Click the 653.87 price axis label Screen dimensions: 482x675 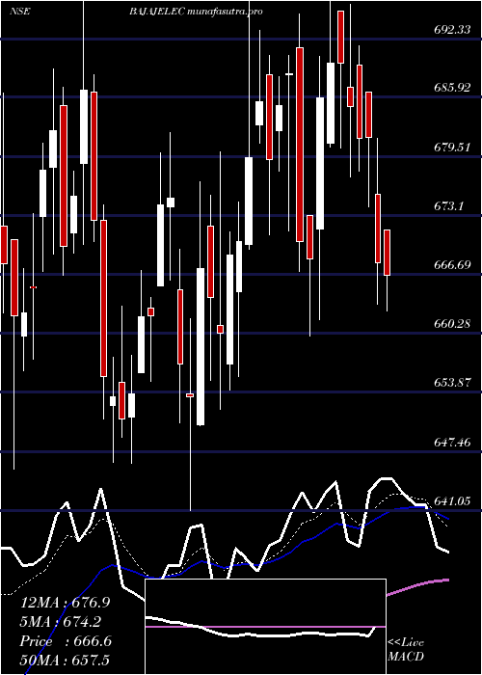pyautogui.click(x=451, y=383)
